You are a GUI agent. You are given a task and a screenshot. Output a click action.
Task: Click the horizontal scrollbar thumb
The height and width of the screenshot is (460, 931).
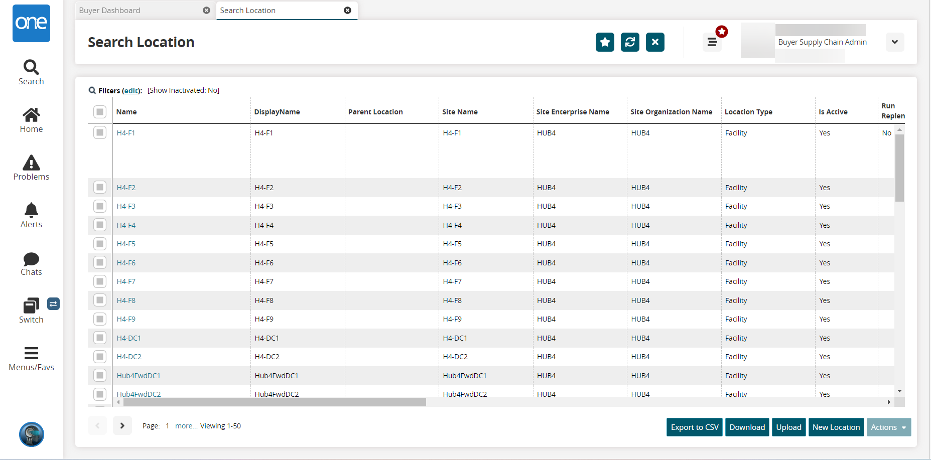(275, 402)
